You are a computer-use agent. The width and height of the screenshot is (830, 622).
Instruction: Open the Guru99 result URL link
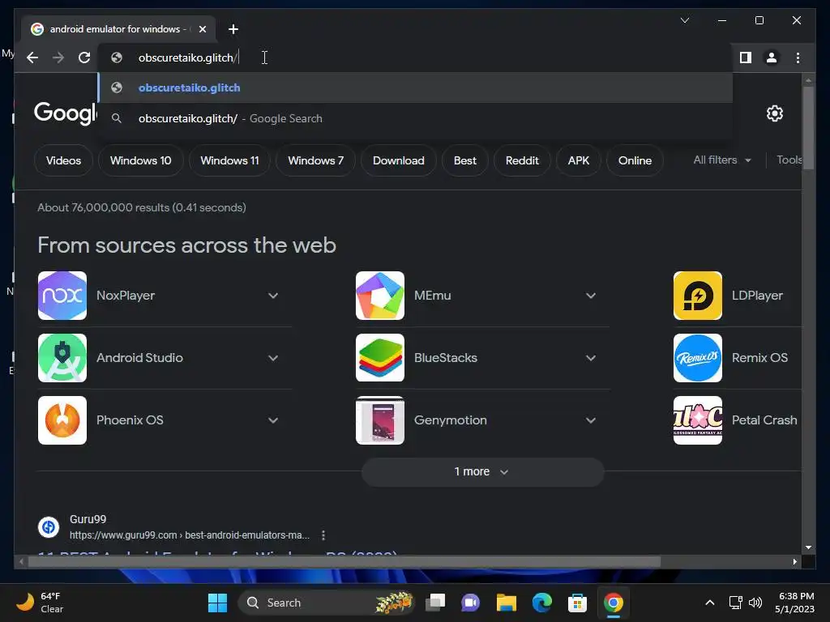click(x=190, y=535)
